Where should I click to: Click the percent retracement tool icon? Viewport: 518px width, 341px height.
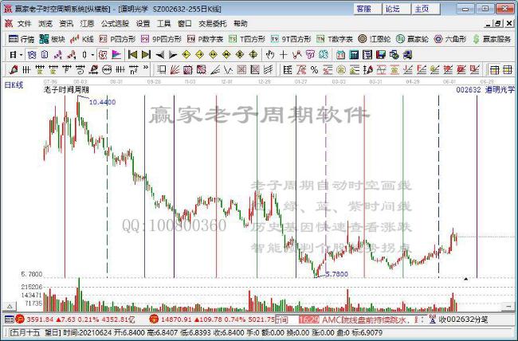314,70
